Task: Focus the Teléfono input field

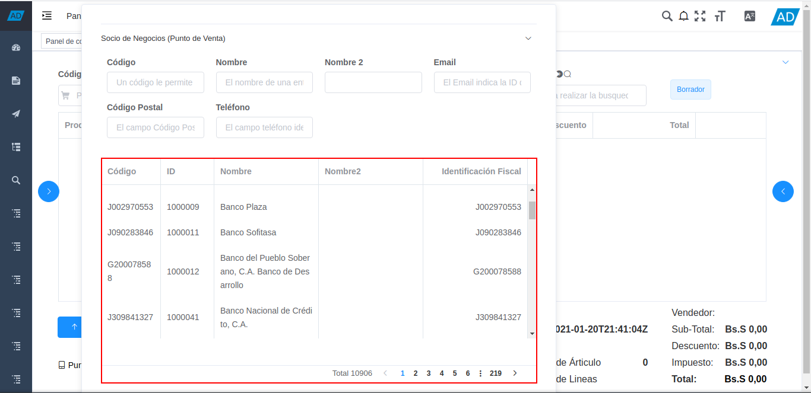Action: tap(264, 127)
